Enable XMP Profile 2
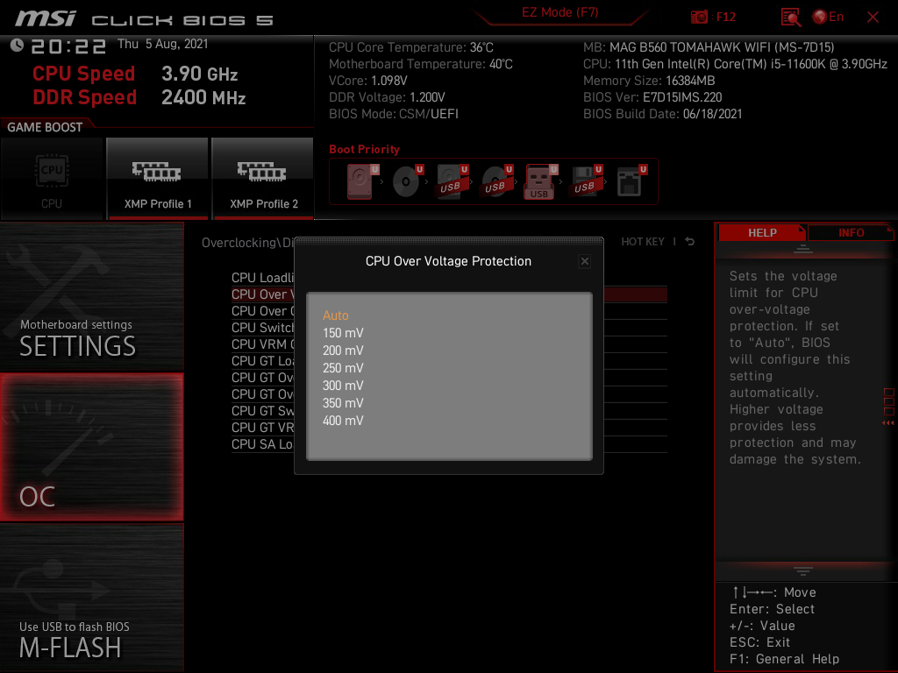898x673 pixels. [x=263, y=178]
